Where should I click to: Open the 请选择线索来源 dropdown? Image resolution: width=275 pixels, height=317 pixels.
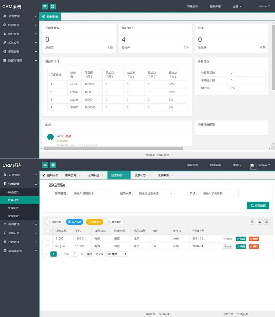coord(155,193)
